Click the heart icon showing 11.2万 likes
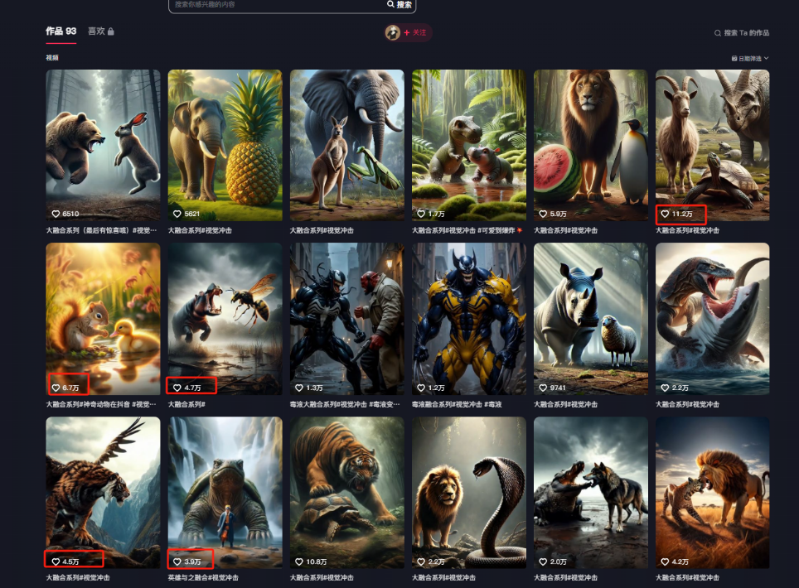799x588 pixels. [x=665, y=214]
